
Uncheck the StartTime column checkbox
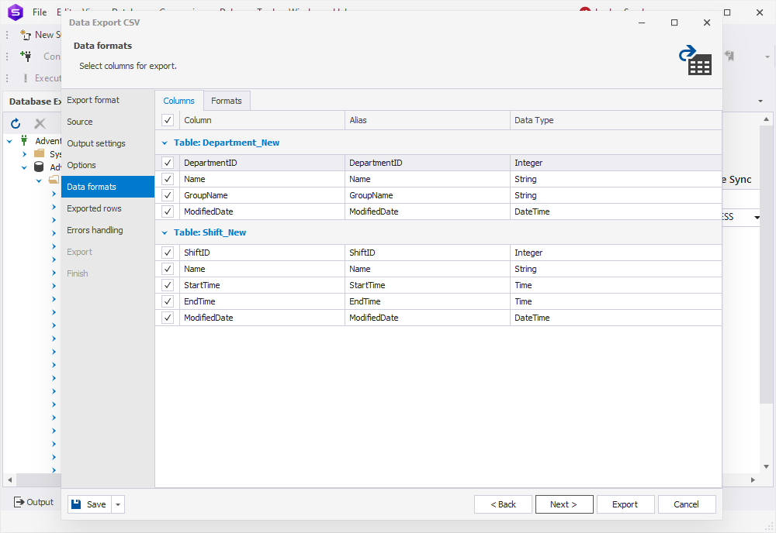[168, 285]
